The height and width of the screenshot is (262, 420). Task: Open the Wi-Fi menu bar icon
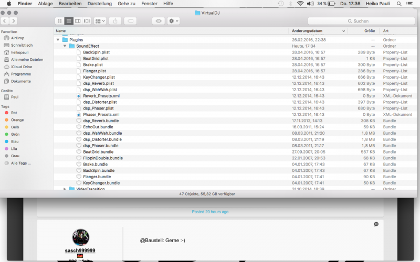coord(300,4)
